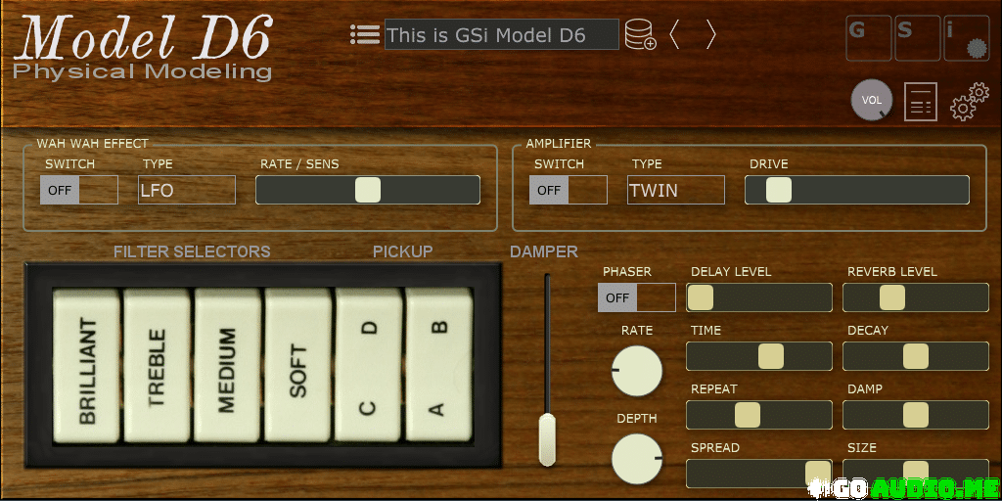1002x501 pixels.
Task: Click the DRIVE slider handle
Action: click(779, 190)
